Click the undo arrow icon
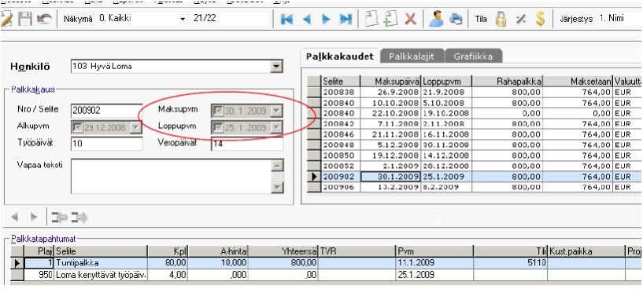The height and width of the screenshot is (289, 643). point(43,19)
